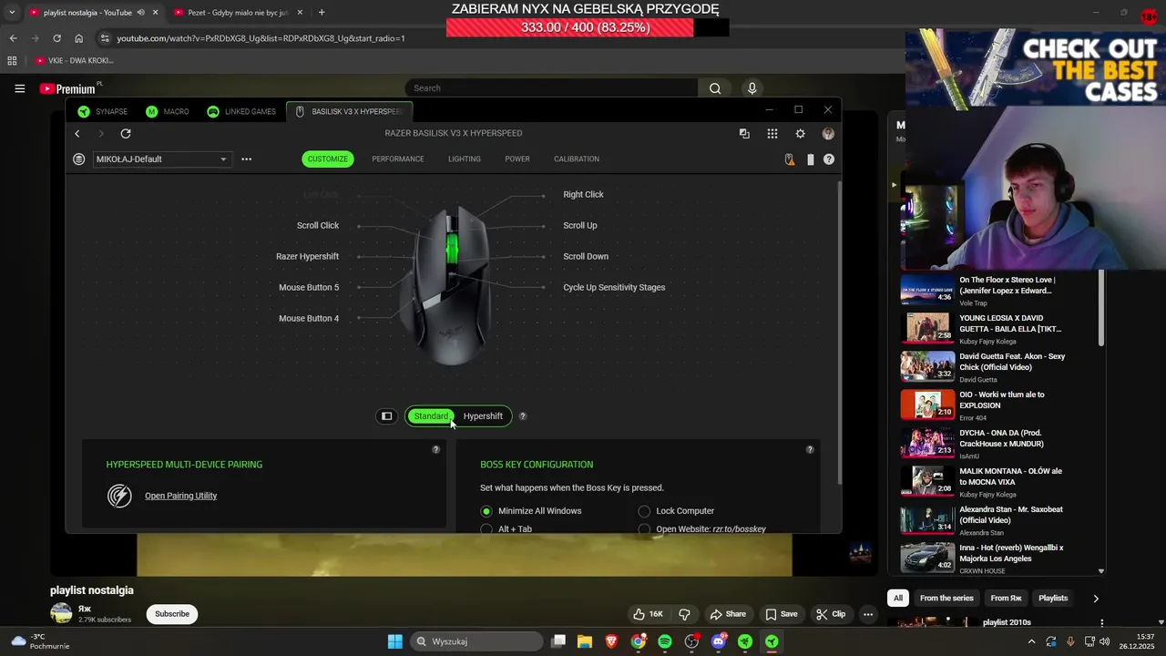This screenshot has width=1166, height=656.
Task: Open Brave browser from taskbar
Action: pos(611,641)
